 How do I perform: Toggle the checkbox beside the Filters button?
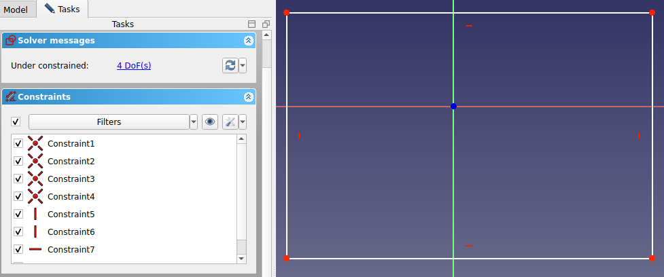coord(16,122)
